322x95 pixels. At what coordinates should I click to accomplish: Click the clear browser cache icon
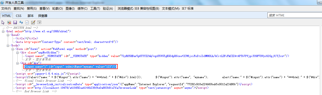click(9, 22)
